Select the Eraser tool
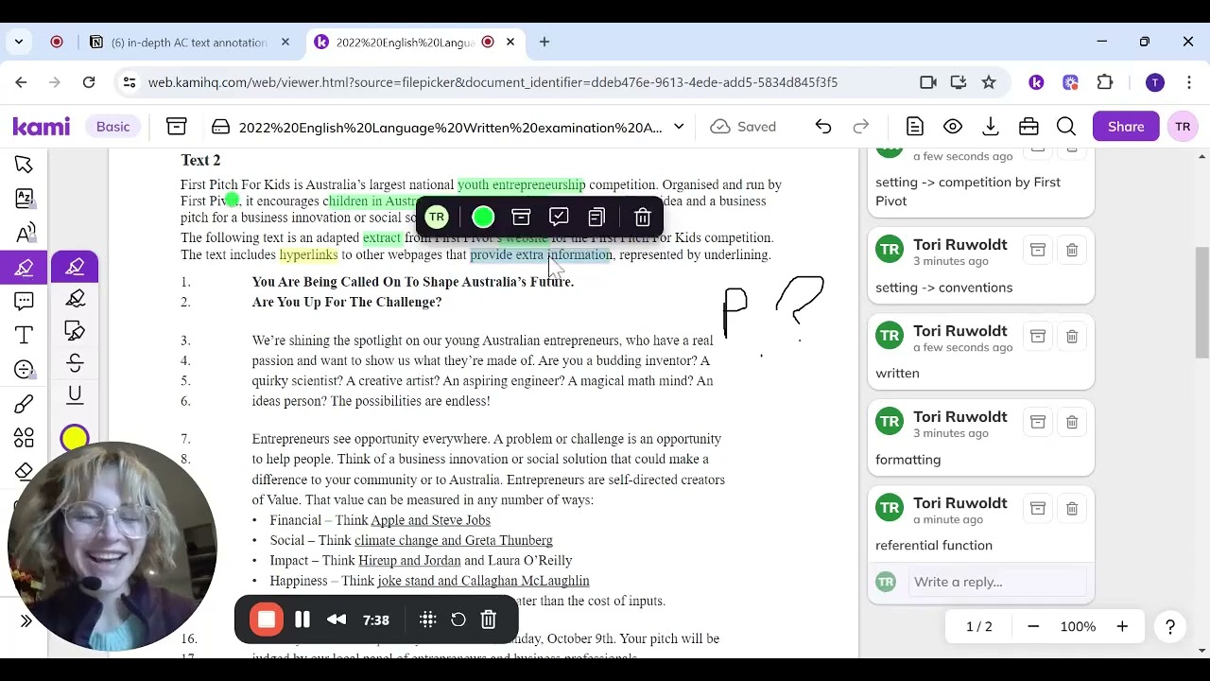Image resolution: width=1210 pixels, height=681 pixels. (24, 471)
